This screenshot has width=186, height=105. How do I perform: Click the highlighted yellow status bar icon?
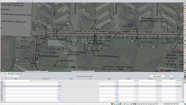(x=114, y=104)
